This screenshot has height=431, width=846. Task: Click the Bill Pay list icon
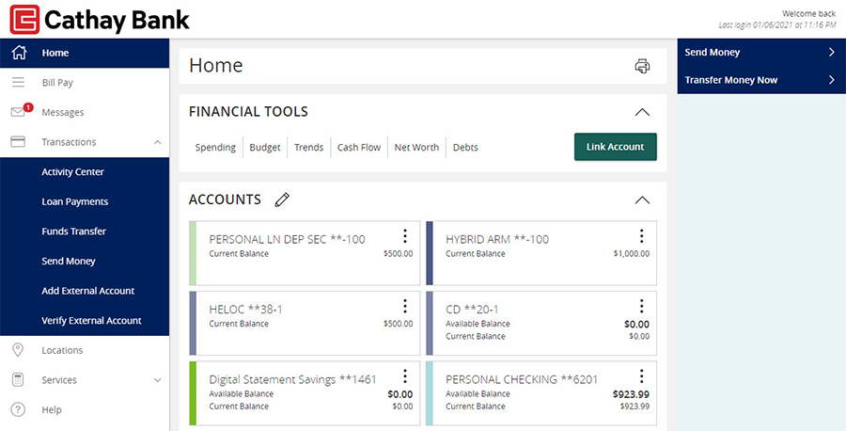(19, 83)
